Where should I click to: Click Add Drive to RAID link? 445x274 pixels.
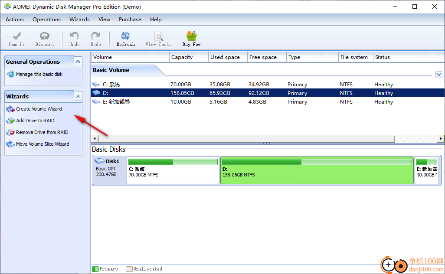(35, 121)
